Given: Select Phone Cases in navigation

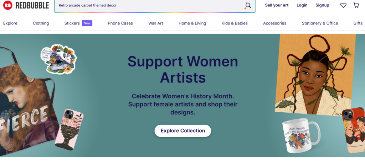Looking at the screenshot, I should coord(120,23).
